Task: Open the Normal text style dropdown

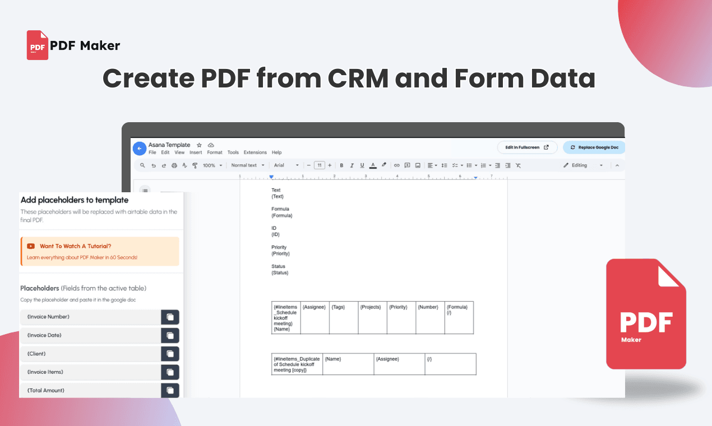Action: [x=248, y=165]
